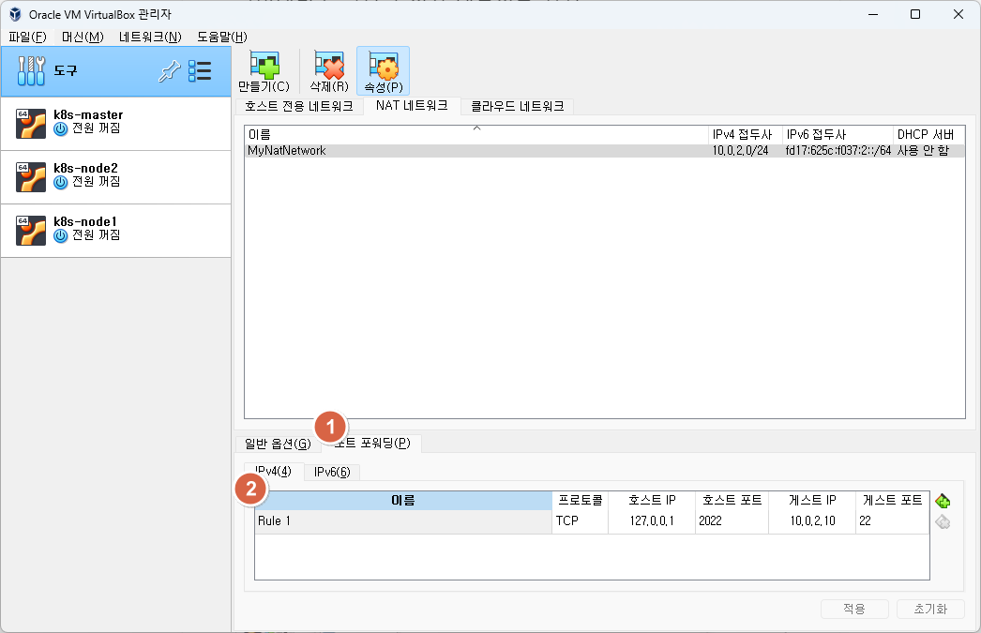
Task: Click the 적용 apply button
Action: 854,609
